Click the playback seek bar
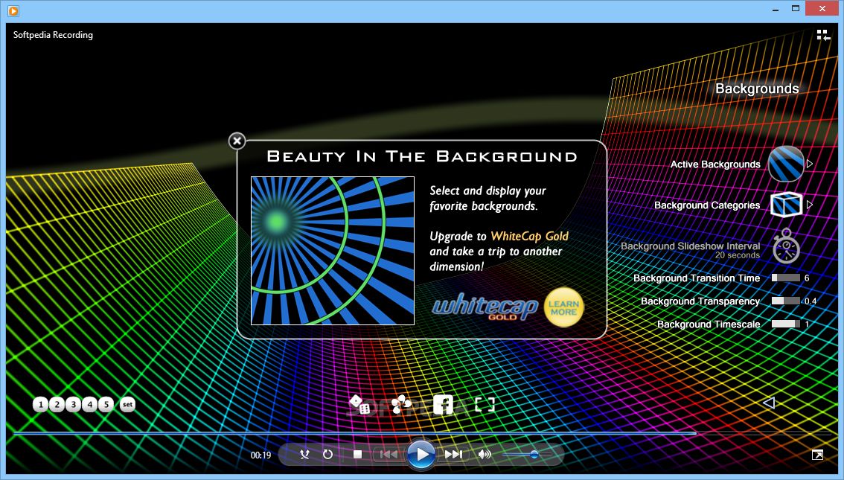The height and width of the screenshot is (480, 844). 422,432
